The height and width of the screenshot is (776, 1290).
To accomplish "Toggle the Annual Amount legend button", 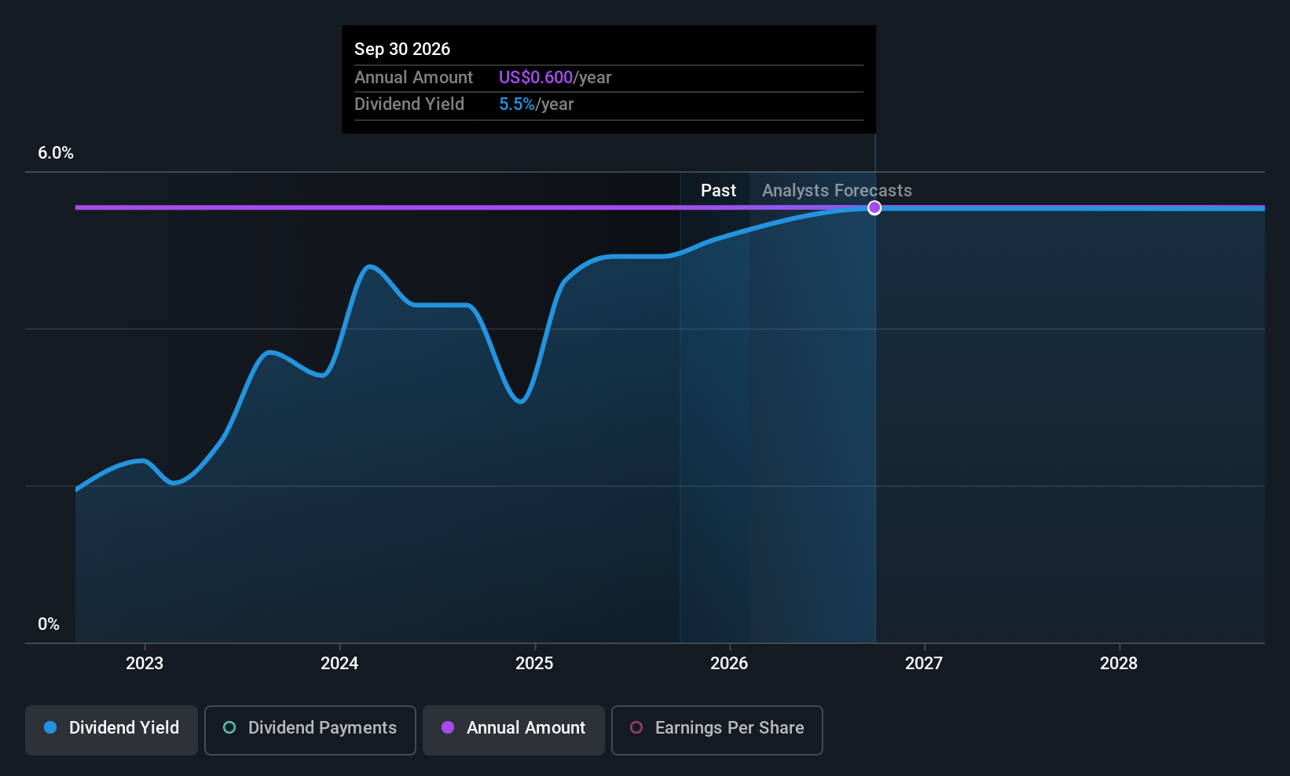I will [x=514, y=730].
